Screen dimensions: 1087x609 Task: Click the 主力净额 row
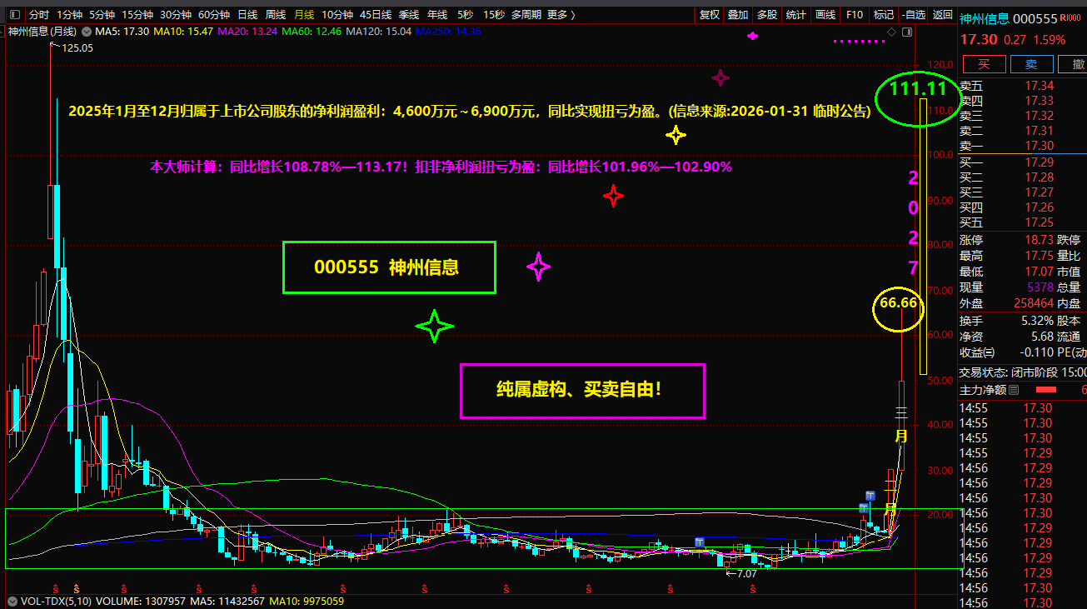[1023, 390]
